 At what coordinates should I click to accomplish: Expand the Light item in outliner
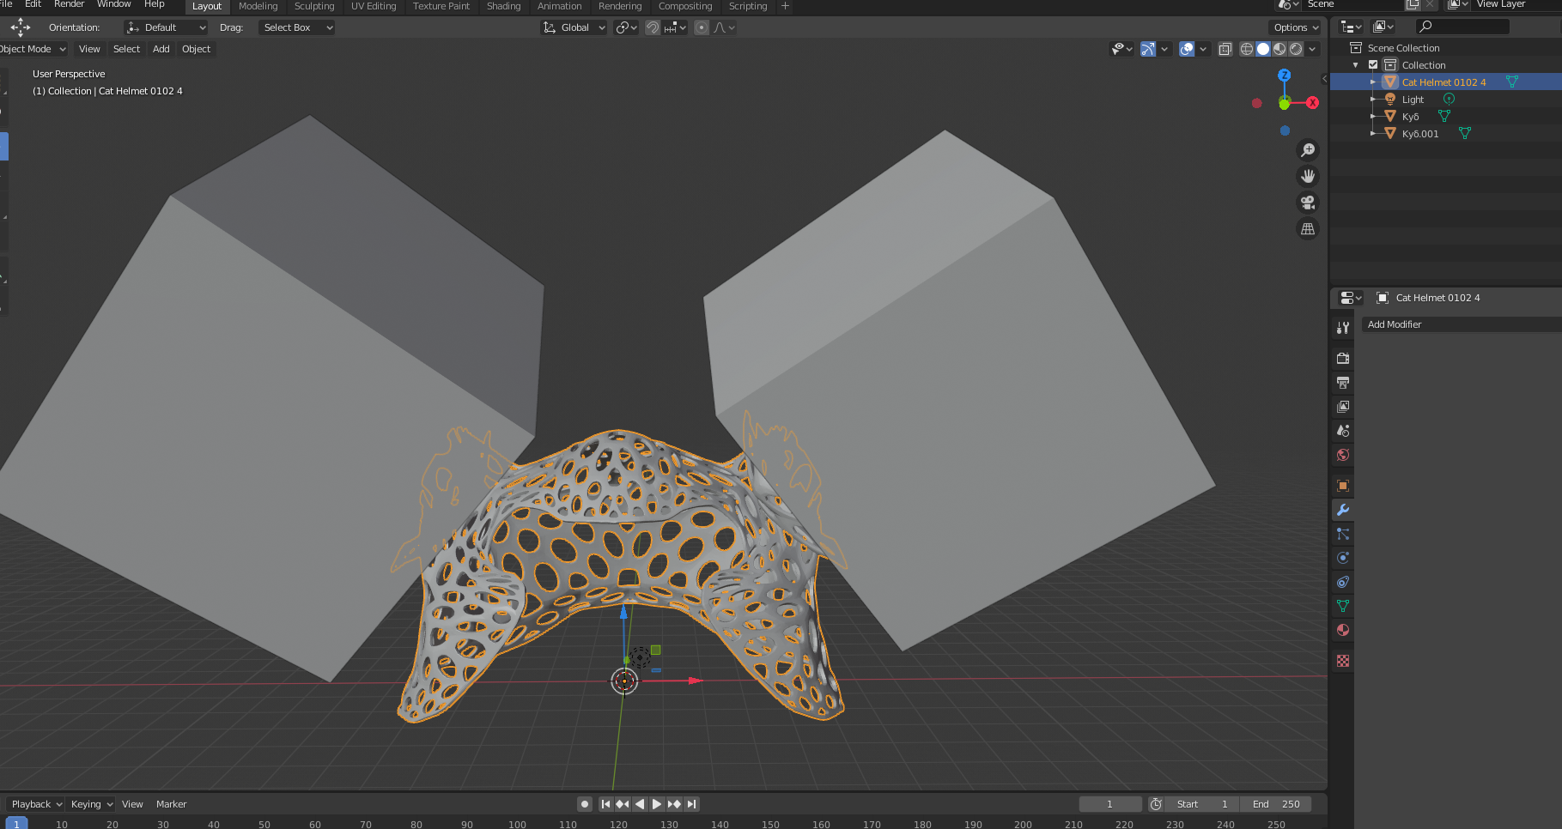point(1372,100)
